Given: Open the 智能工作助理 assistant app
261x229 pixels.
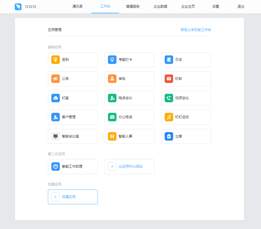Looking at the screenshot, I should [x=73, y=166].
